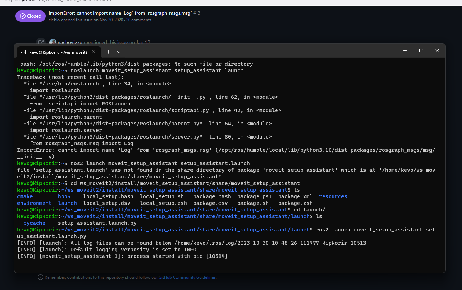The width and height of the screenshot is (462, 290).
Task: Click nachovizzo's username mention
Action: [70, 42]
